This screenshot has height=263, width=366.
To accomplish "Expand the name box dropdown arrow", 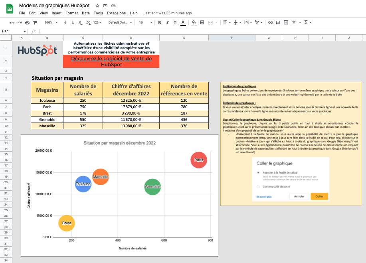I will (25, 31).
